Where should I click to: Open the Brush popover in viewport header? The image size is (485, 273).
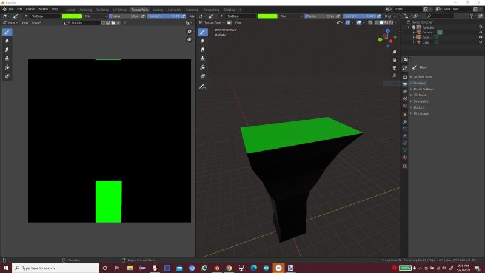pos(390,16)
